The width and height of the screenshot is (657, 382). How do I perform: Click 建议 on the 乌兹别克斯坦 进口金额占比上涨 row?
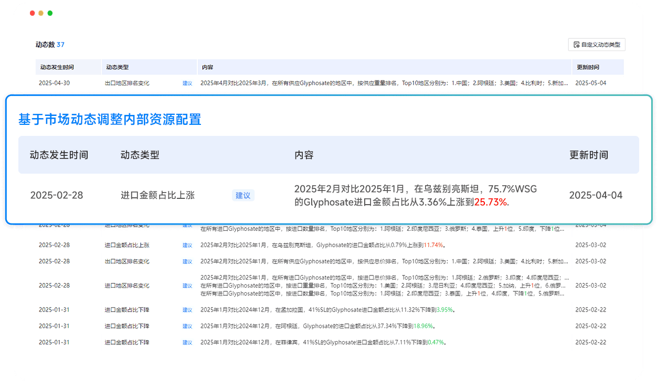click(x=187, y=245)
